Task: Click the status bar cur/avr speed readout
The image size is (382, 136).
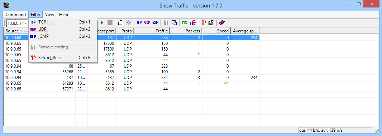Action: [x=335, y=130]
